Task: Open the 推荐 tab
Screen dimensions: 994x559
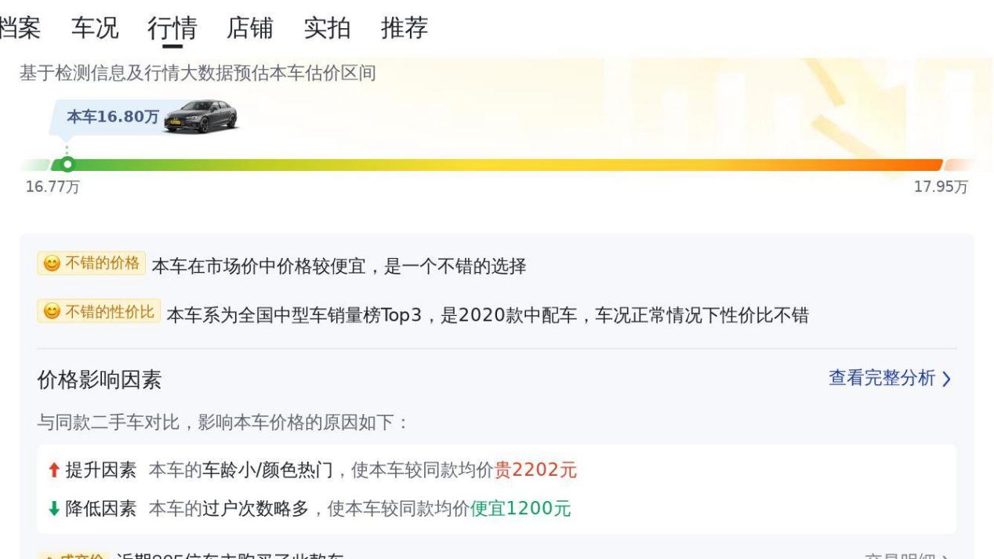Action: 404,28
